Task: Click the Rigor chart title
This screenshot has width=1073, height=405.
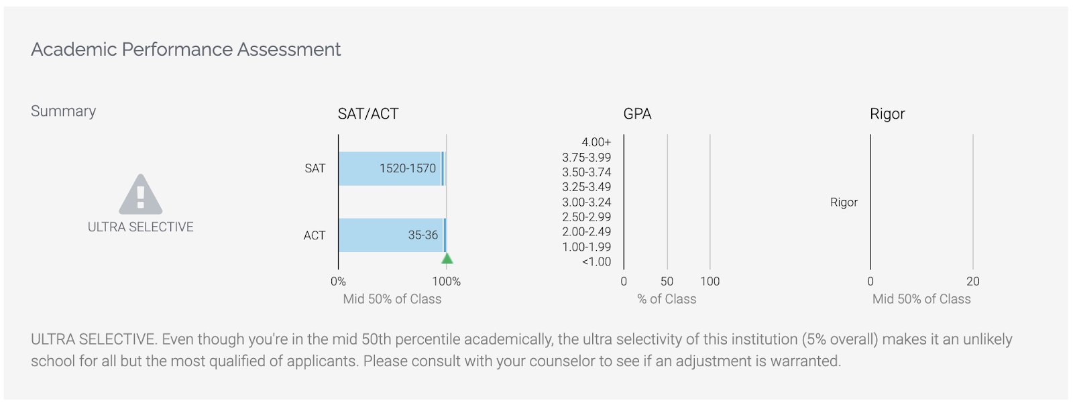Action: [x=887, y=114]
